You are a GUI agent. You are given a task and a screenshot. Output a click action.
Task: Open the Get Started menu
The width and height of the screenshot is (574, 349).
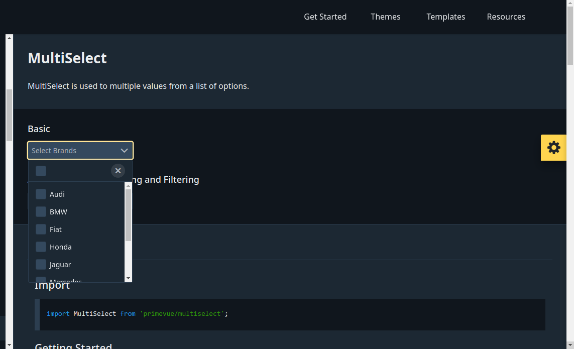click(325, 17)
